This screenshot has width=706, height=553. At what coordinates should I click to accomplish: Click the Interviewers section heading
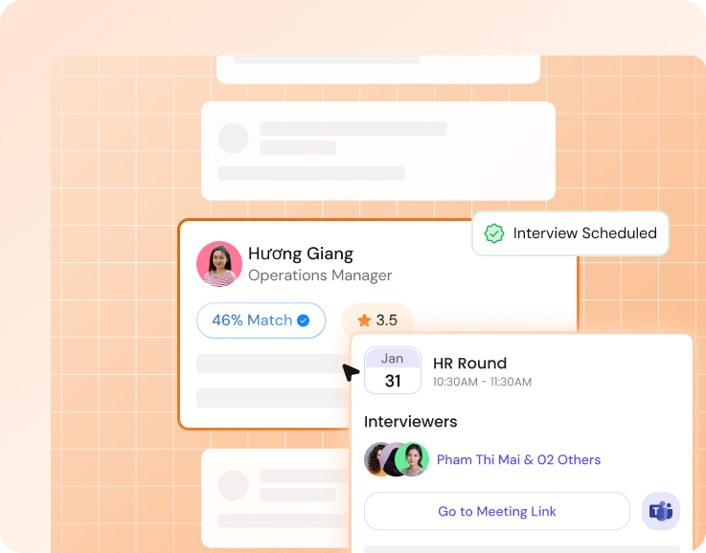(x=410, y=422)
